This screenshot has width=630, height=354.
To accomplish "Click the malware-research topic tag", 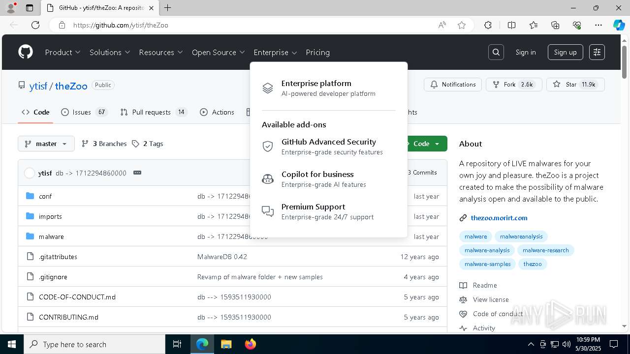I will click(x=546, y=250).
